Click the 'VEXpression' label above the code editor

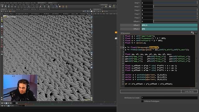(x=125, y=33)
